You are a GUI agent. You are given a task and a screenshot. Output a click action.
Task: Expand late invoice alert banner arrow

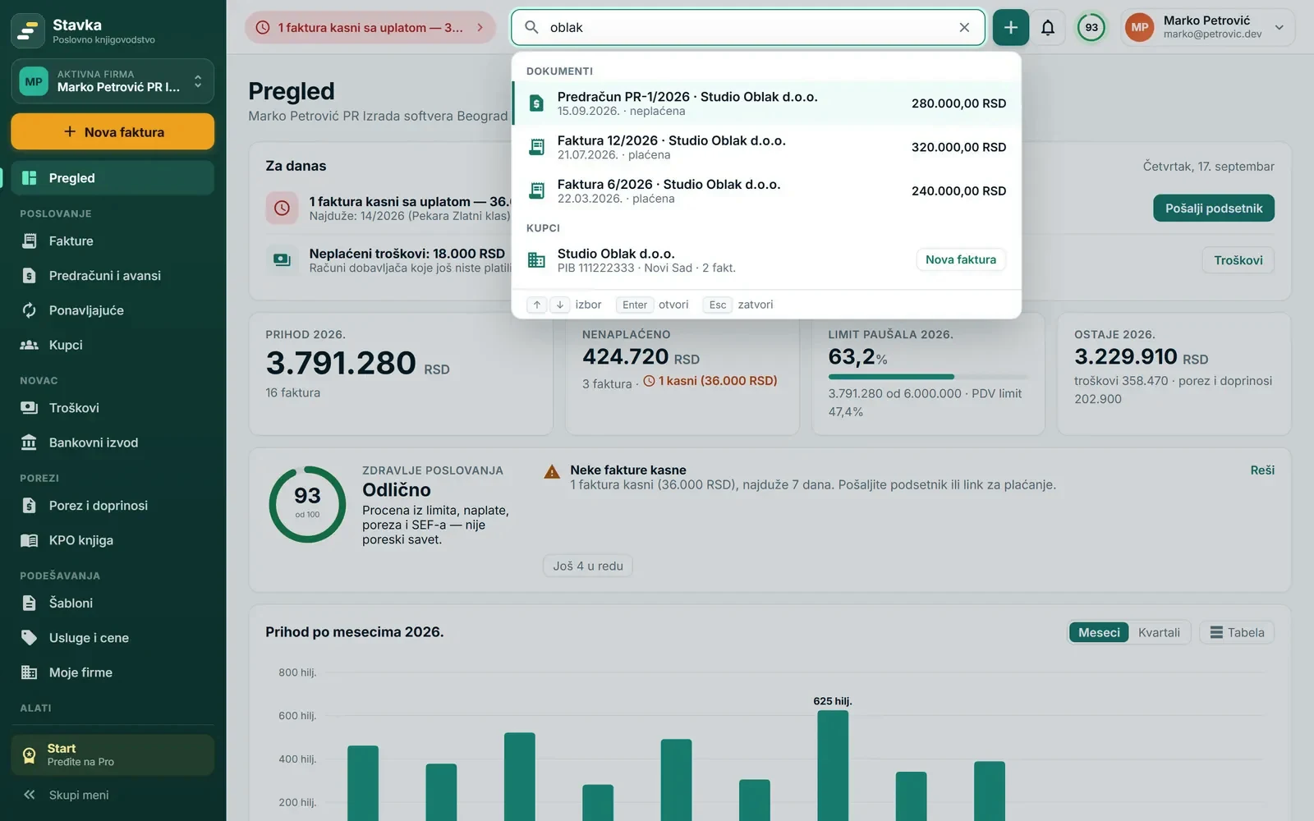tap(480, 27)
